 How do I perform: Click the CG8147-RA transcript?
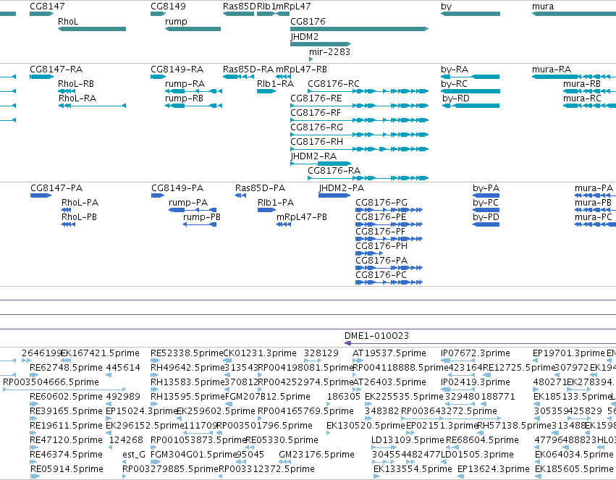(42, 77)
